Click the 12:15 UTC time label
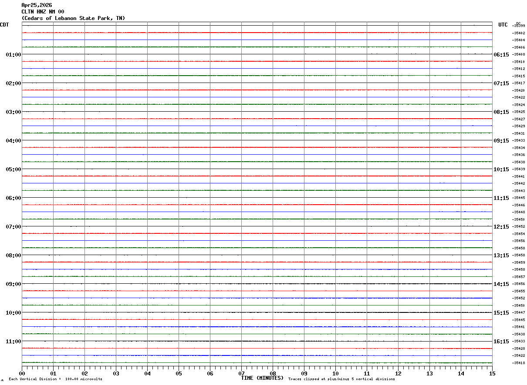Image resolution: width=527 pixels, height=385 pixels. click(501, 226)
